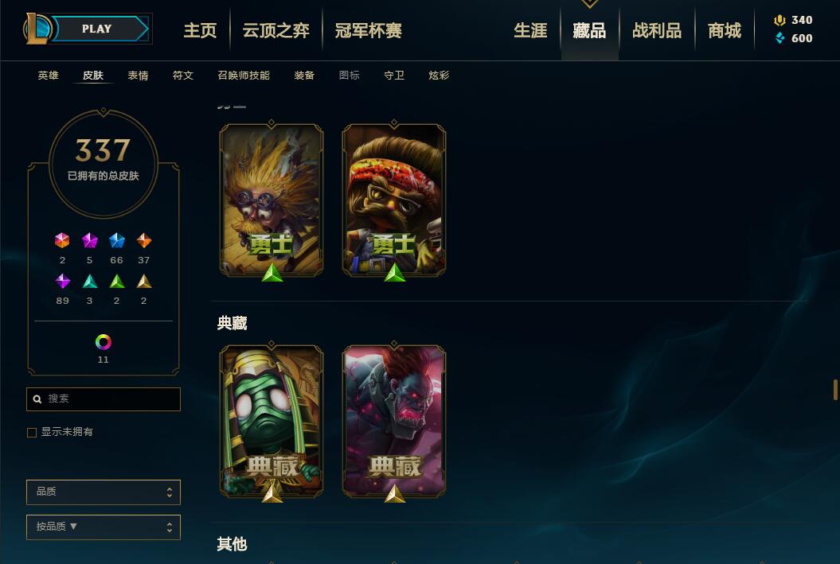Select the purple gem icon showing 5
The image size is (840, 564).
coord(89,241)
